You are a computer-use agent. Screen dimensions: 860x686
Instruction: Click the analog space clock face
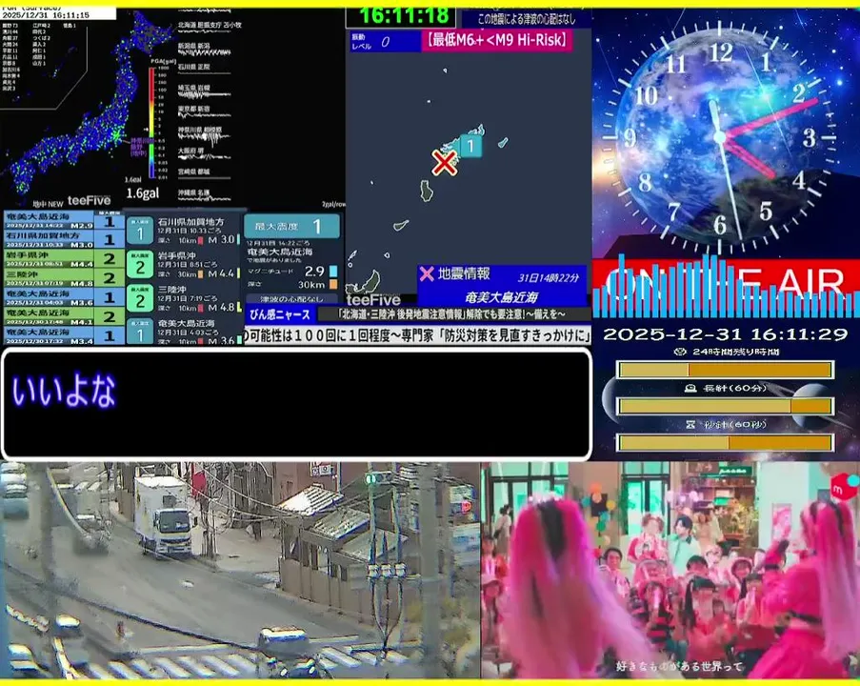(720, 137)
